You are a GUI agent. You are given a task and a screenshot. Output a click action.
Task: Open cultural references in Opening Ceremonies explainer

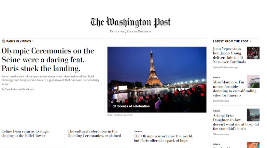(94, 134)
